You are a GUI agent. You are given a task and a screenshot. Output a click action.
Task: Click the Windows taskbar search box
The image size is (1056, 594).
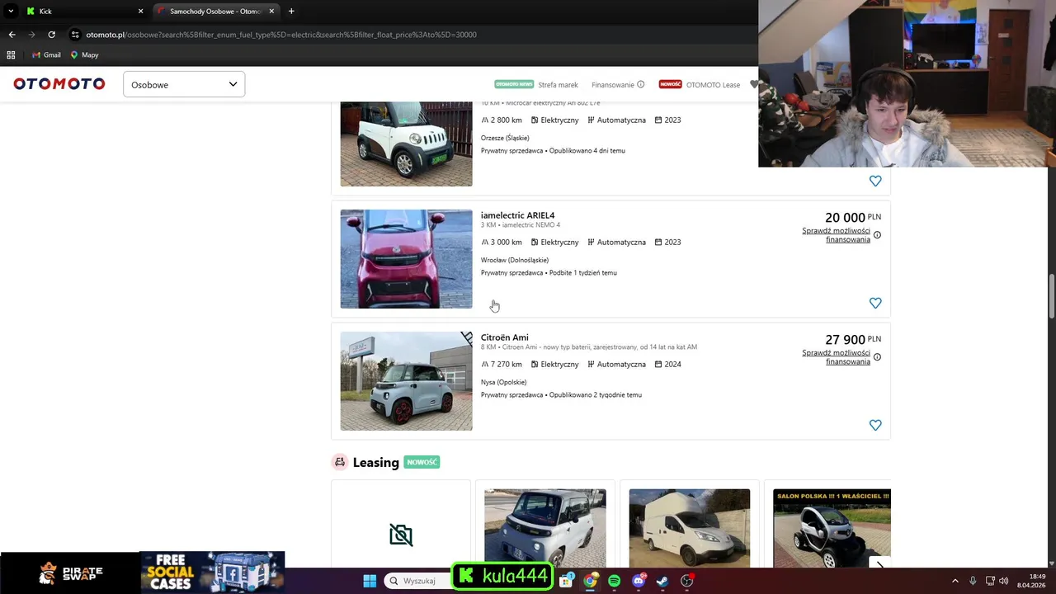[x=417, y=581]
